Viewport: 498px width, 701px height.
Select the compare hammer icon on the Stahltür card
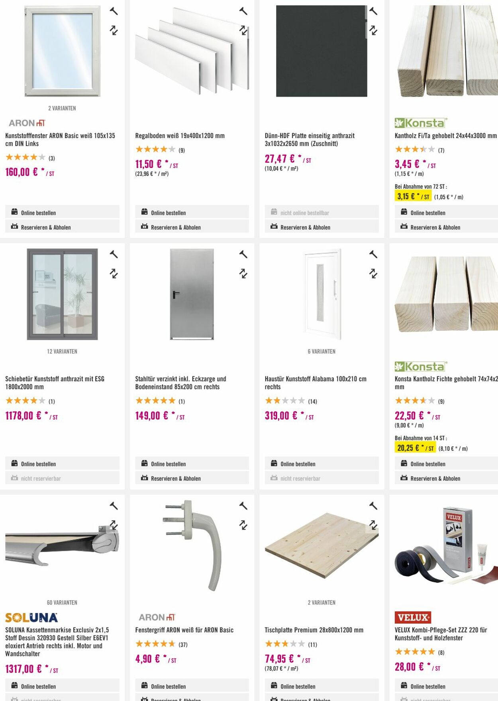point(243,253)
